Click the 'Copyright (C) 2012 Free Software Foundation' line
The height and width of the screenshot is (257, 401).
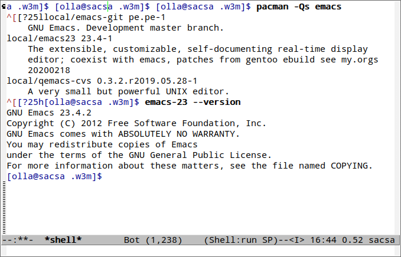point(136,123)
